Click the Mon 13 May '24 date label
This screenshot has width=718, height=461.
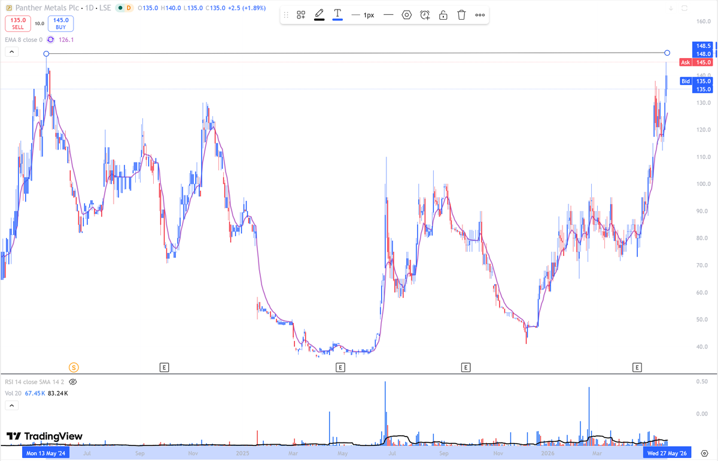coord(46,453)
